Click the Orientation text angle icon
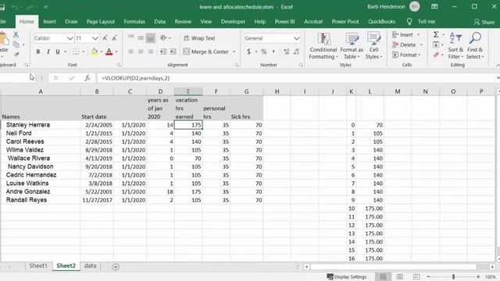Viewport: 500px width, 281px height. tap(163, 38)
